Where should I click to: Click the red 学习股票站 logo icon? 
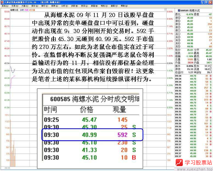point(179,163)
